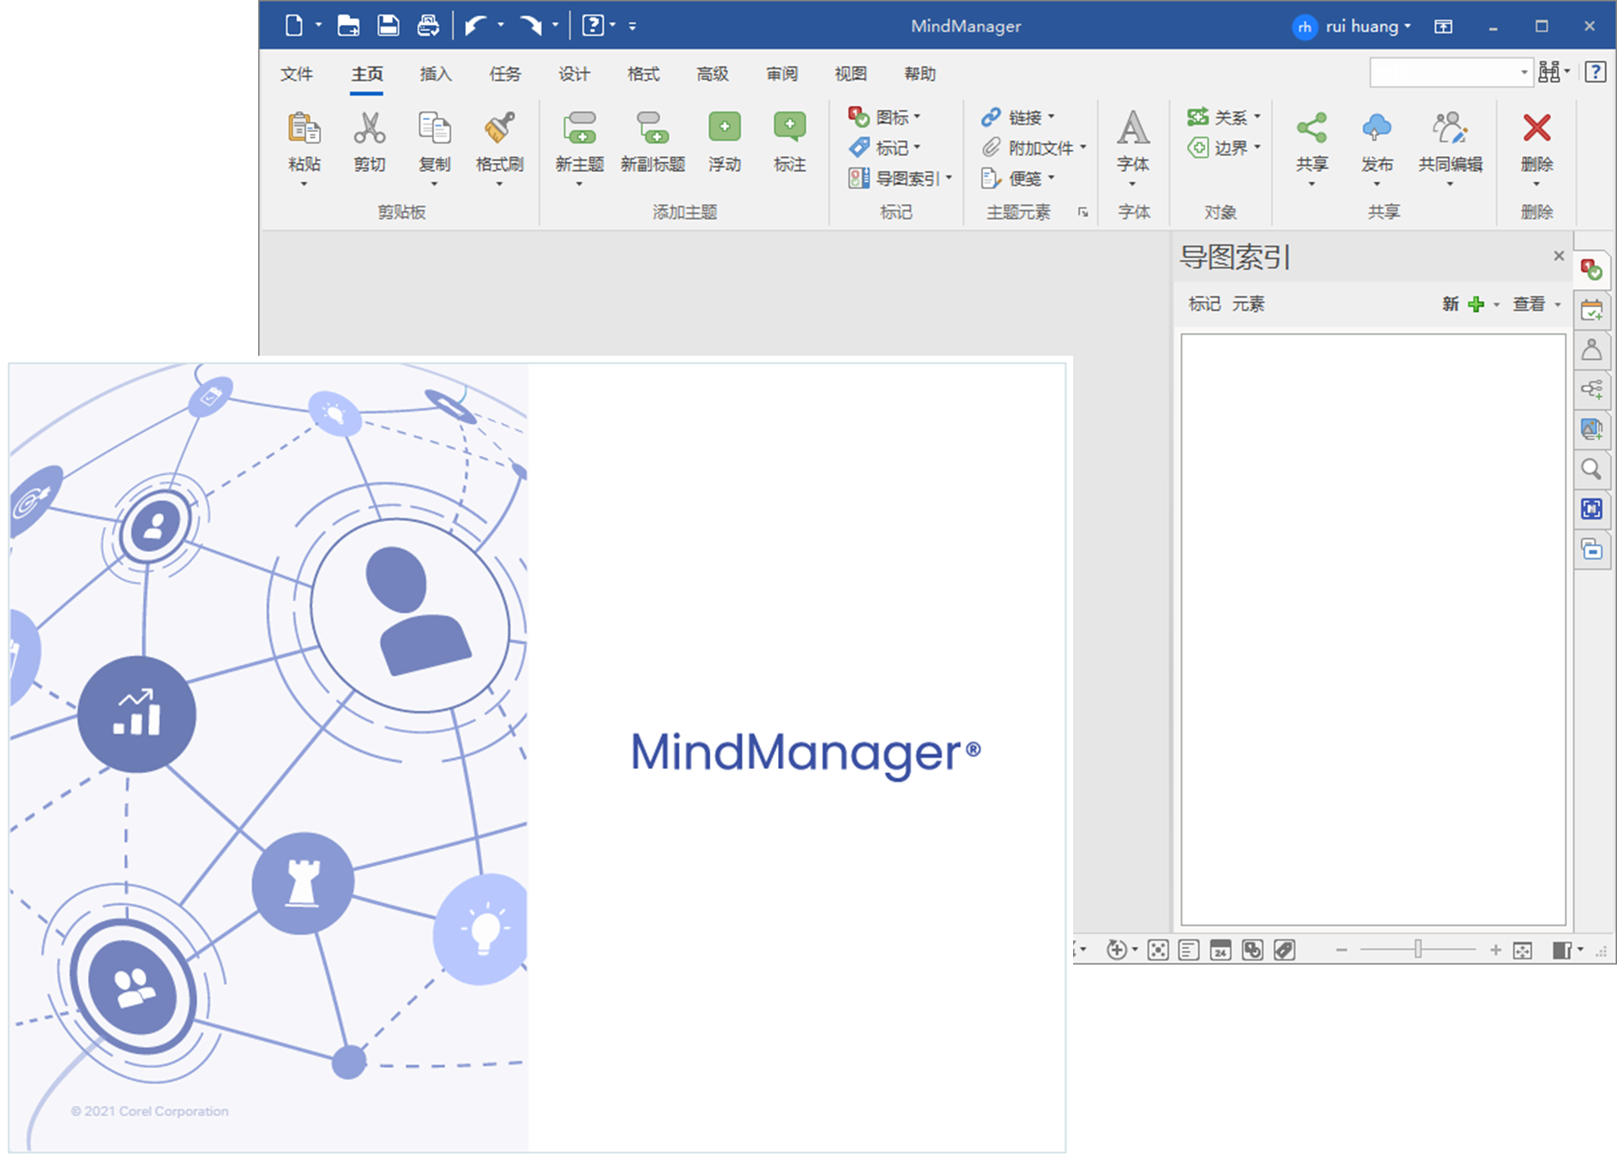
Task: Select the Tags (标记) tab in index panel
Action: pyautogui.click(x=1204, y=304)
